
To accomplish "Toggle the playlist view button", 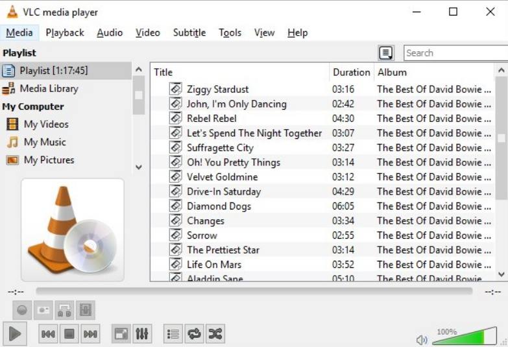I will [x=173, y=334].
